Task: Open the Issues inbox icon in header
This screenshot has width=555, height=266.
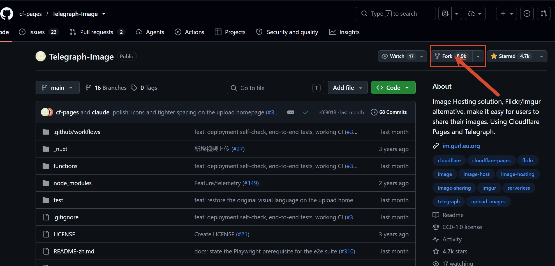Action: coord(527,13)
